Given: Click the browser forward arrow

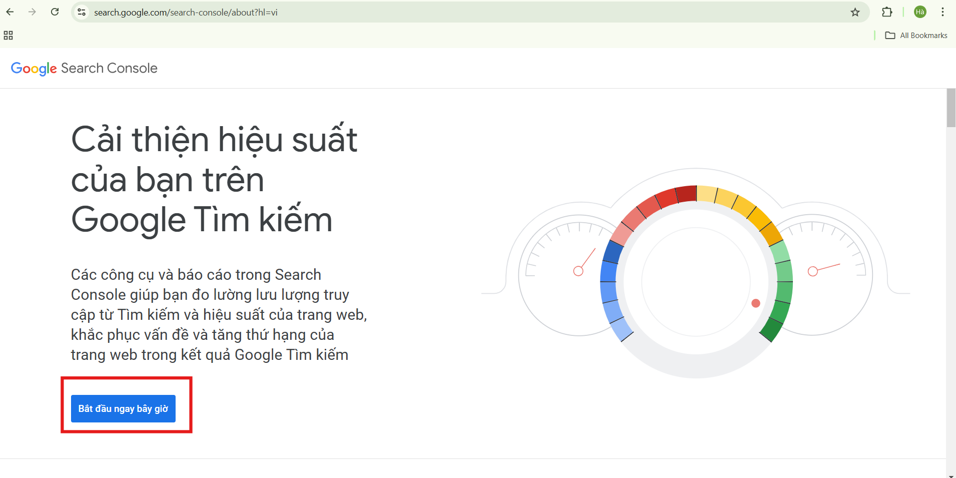Looking at the screenshot, I should tap(33, 12).
